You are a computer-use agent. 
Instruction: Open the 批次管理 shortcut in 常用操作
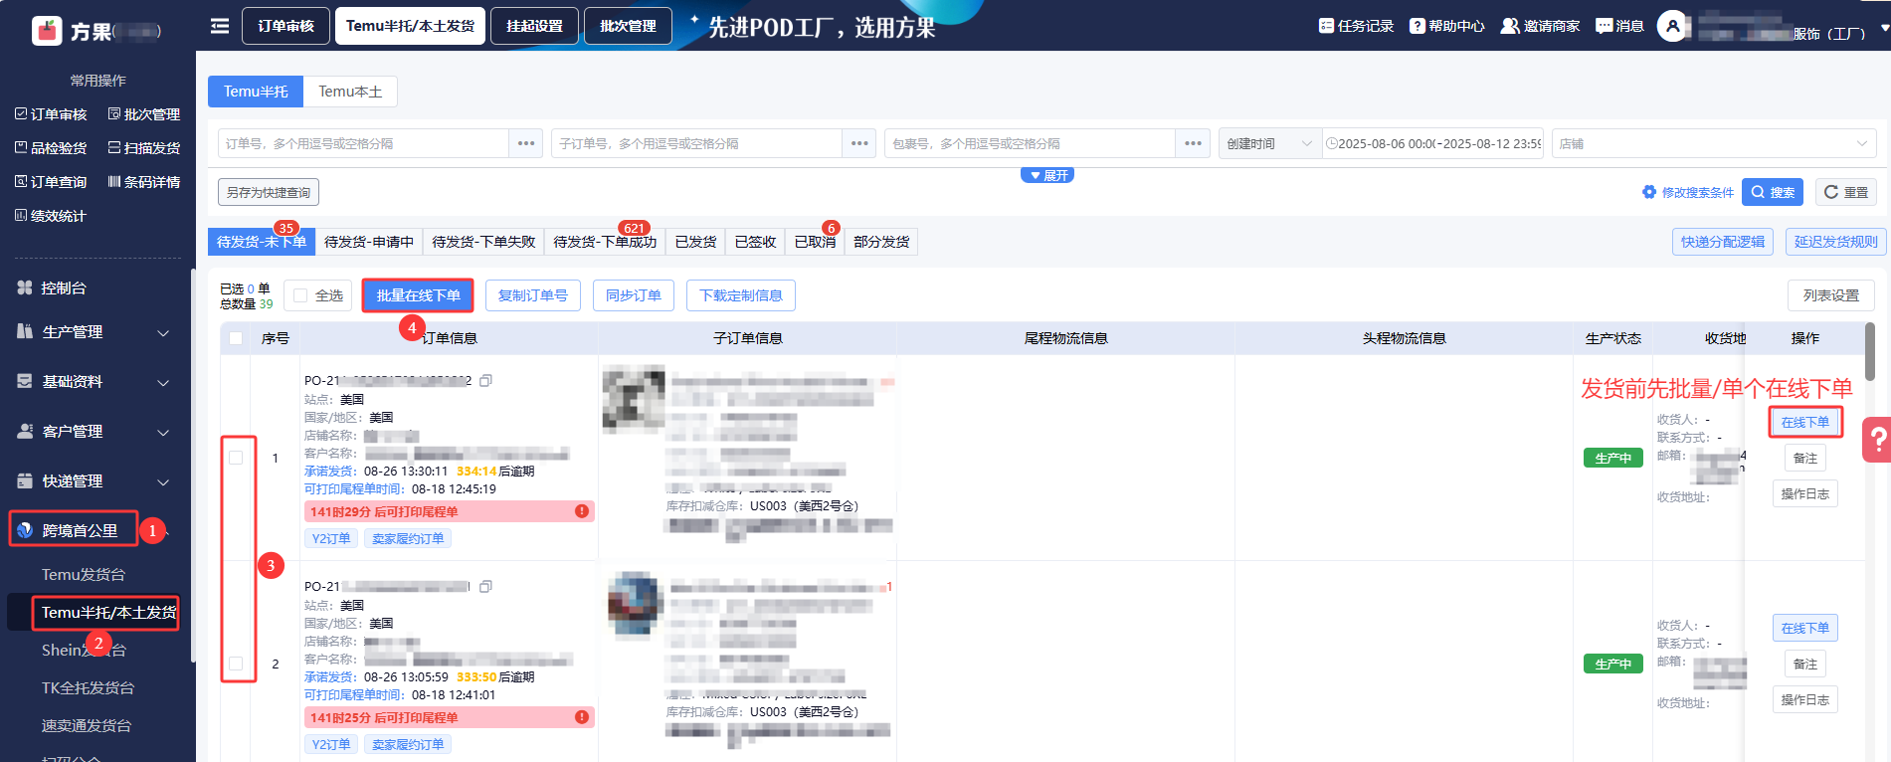pos(144,114)
